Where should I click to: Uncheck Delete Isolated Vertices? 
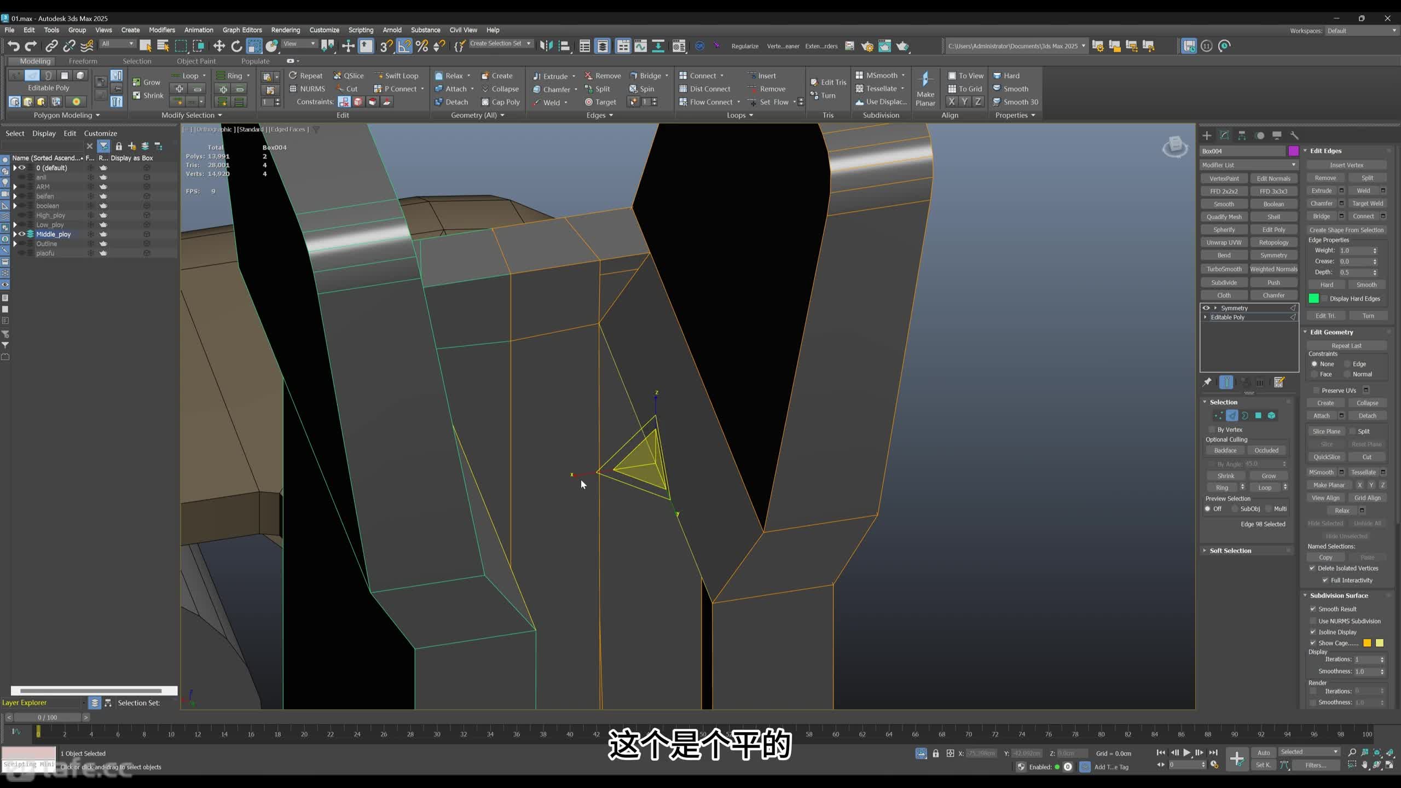coord(1312,568)
